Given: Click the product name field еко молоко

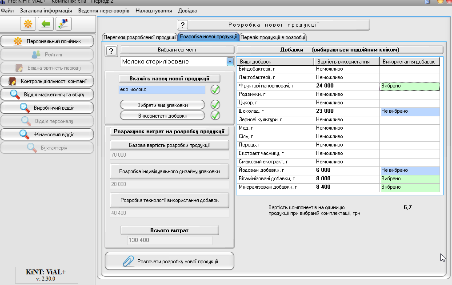Looking at the screenshot, I should click(162, 90).
